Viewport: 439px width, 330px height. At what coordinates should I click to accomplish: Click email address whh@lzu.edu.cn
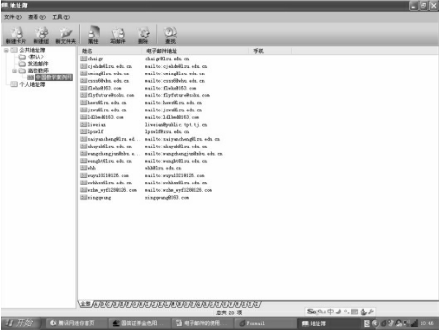click(163, 168)
